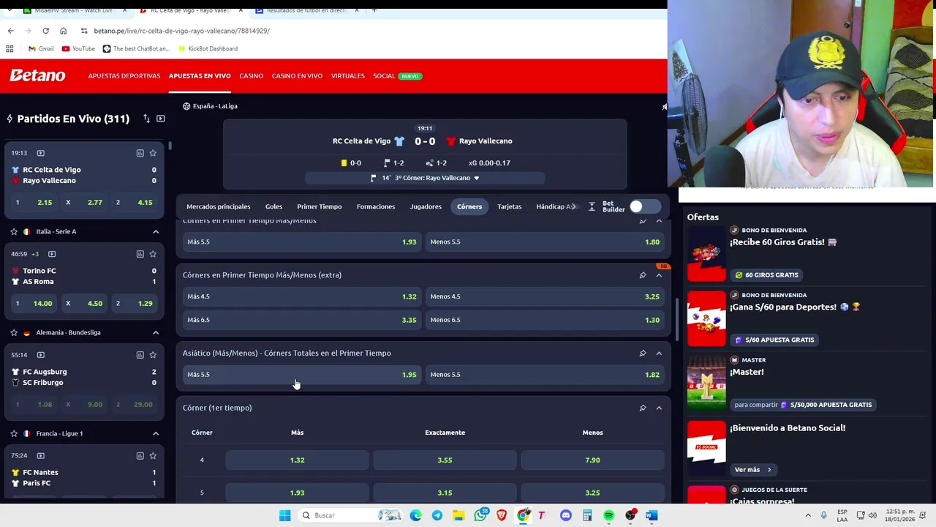Open Casino en Vivo menu item
The width and height of the screenshot is (936, 527).
point(297,76)
